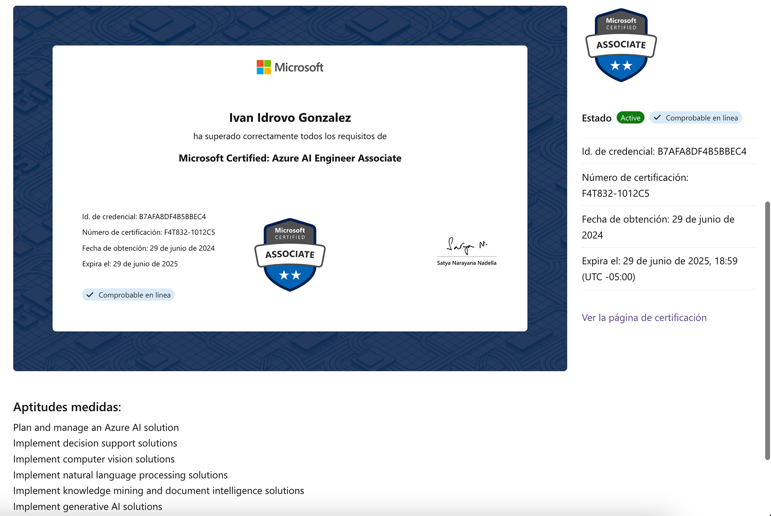Click the vertical page scrollbar
This screenshot has height=516, width=771.
pyautogui.click(x=767, y=331)
